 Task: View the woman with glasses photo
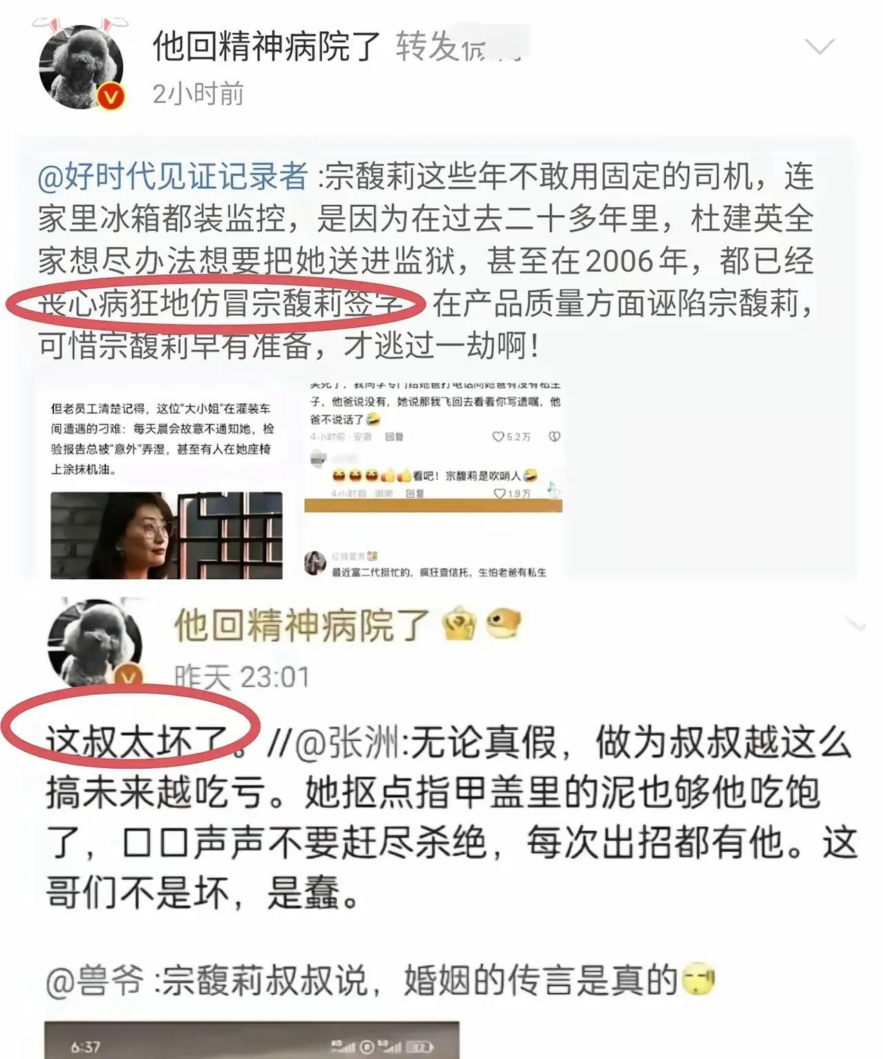[x=166, y=535]
